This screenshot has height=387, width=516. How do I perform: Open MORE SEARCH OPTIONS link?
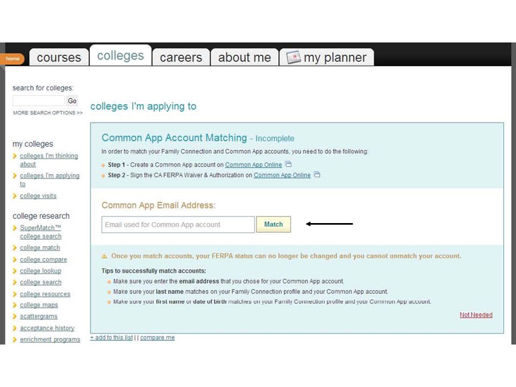pos(48,113)
